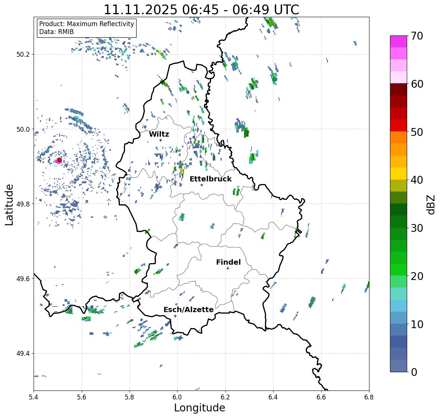Click the Findel station label
Image resolution: width=440 pixels, height=417 pixels.
click(x=228, y=262)
